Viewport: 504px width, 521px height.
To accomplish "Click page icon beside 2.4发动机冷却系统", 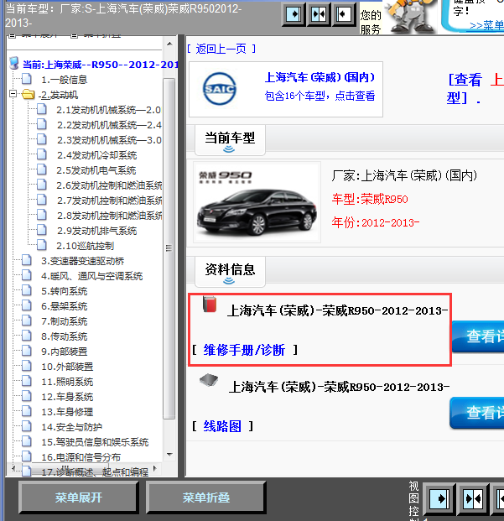I will pos(41,155).
